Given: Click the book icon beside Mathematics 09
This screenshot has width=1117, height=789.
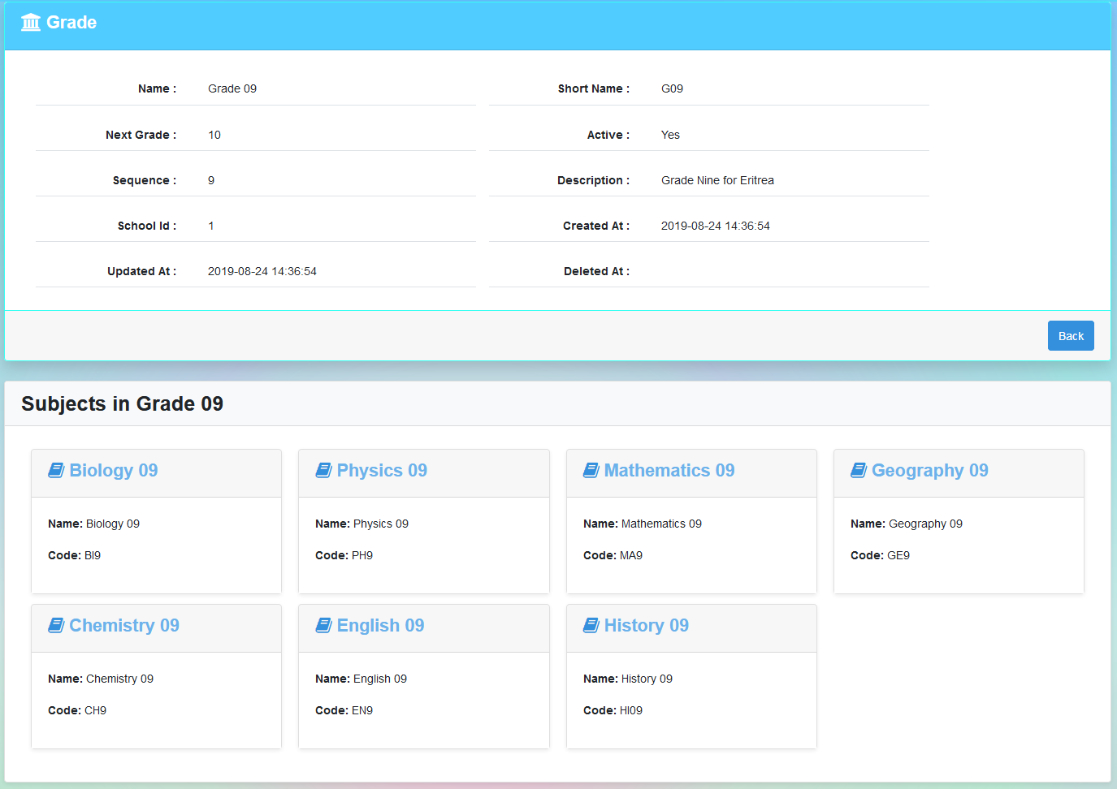Looking at the screenshot, I should coord(591,471).
